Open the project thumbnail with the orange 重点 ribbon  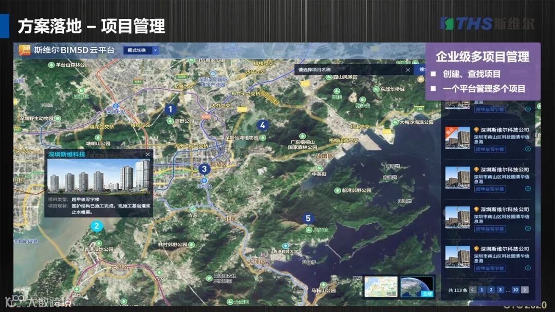pyautogui.click(x=457, y=138)
